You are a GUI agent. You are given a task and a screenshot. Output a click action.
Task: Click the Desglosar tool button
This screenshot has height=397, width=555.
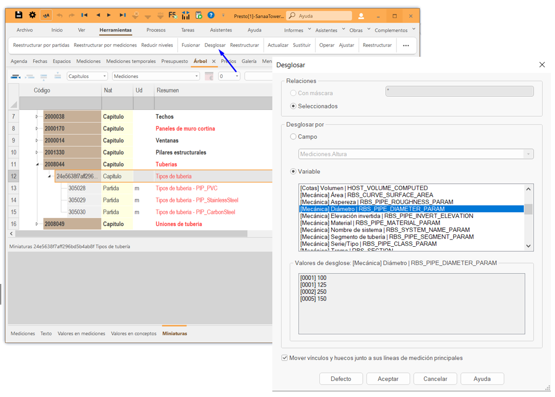tap(215, 45)
